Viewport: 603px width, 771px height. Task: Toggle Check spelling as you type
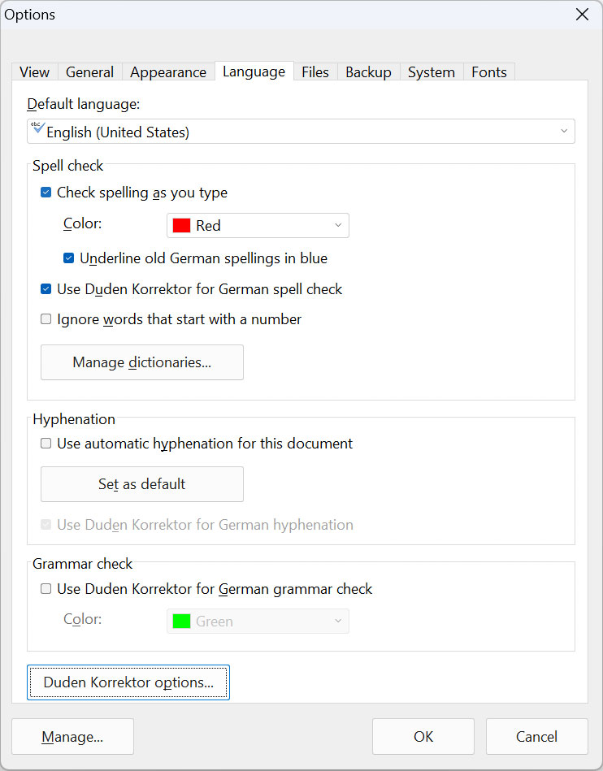[x=46, y=193]
